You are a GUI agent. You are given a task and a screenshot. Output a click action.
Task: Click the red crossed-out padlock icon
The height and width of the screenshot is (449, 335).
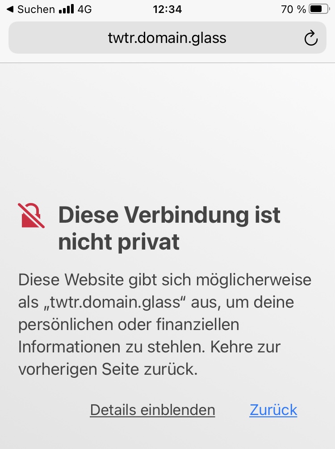pos(31,216)
